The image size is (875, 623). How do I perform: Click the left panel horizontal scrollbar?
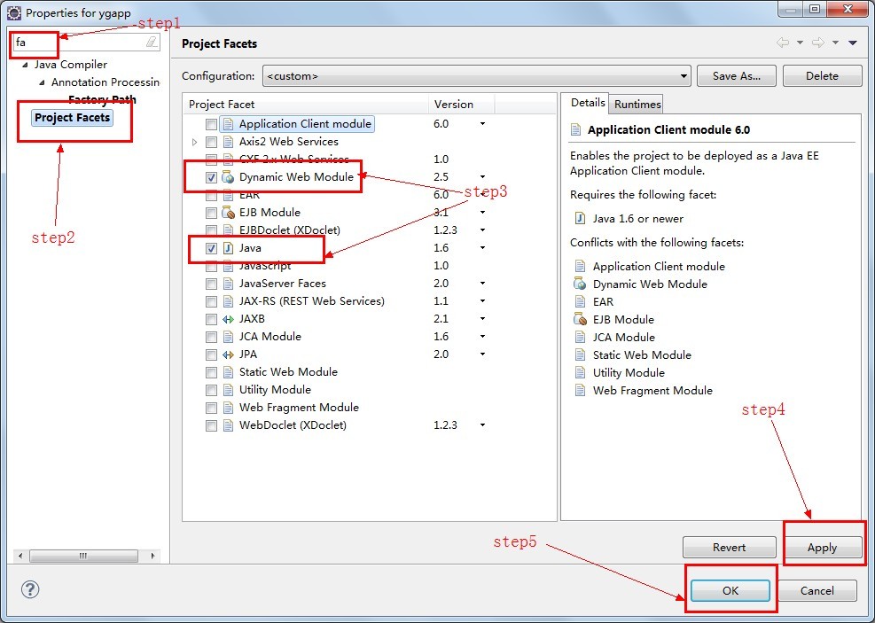tap(85, 557)
